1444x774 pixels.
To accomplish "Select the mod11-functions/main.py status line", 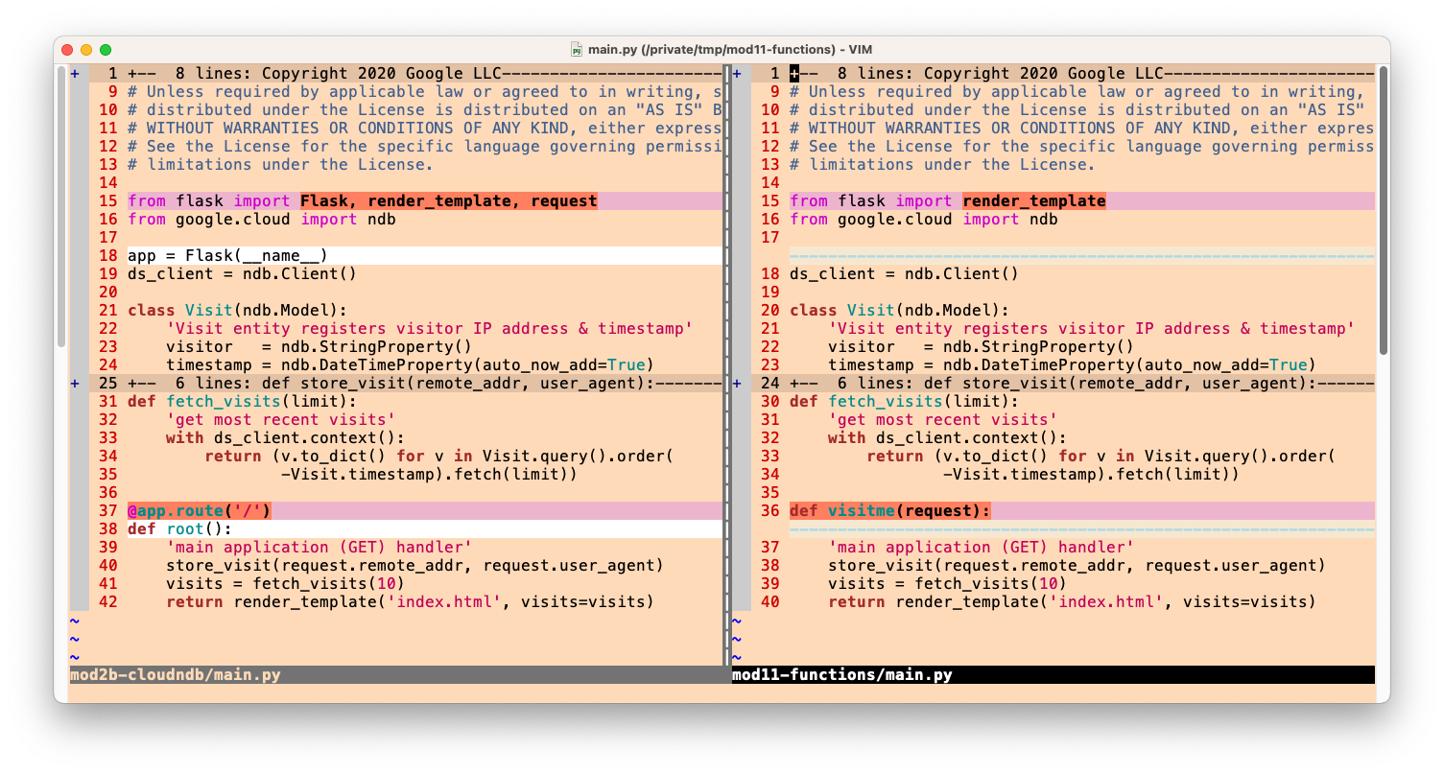I will pyautogui.click(x=842, y=675).
